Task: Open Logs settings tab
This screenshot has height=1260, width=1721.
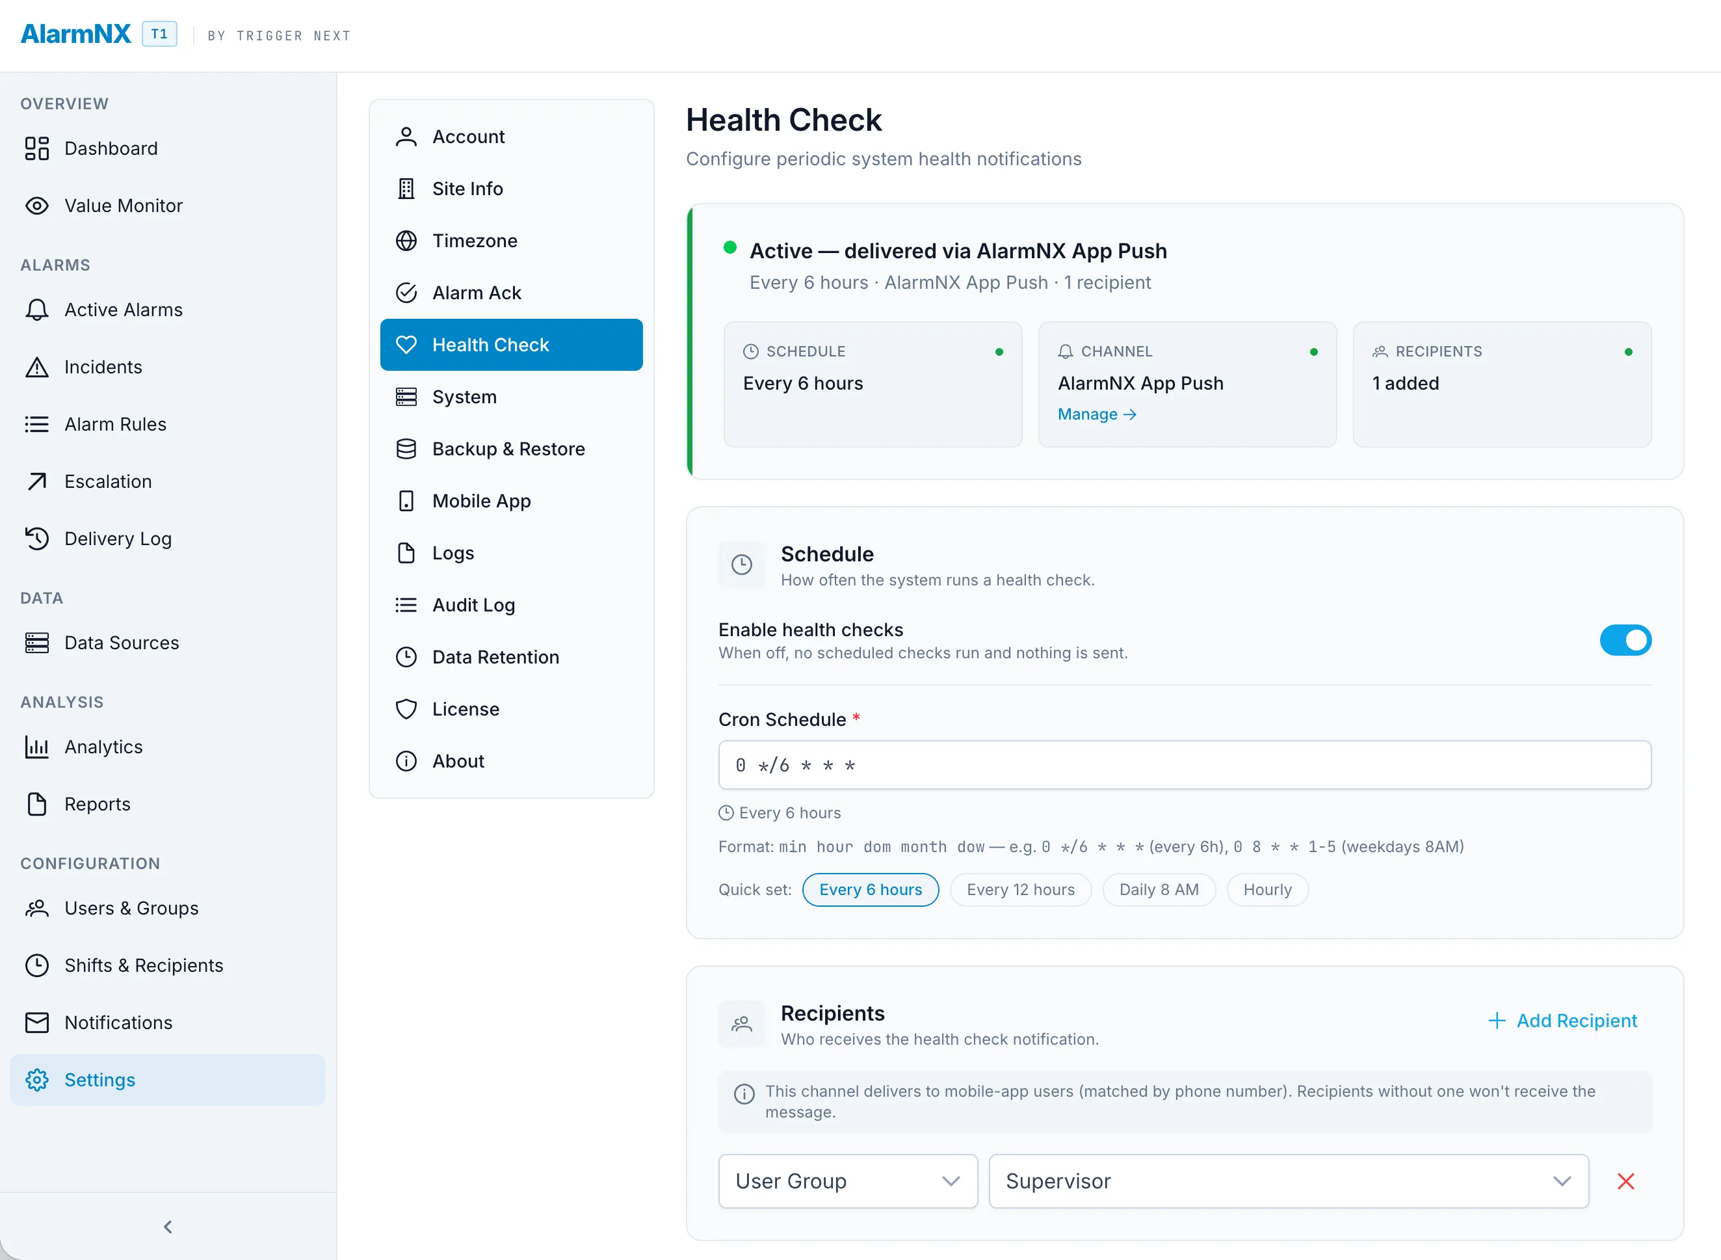Action: pyautogui.click(x=512, y=553)
